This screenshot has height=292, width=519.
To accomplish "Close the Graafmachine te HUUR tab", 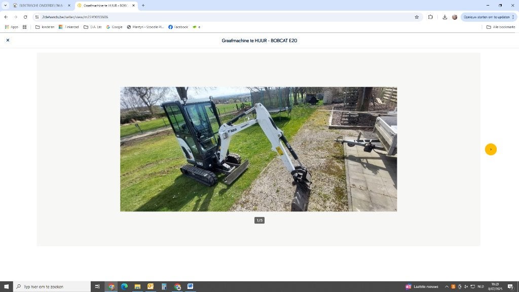I will tap(133, 6).
